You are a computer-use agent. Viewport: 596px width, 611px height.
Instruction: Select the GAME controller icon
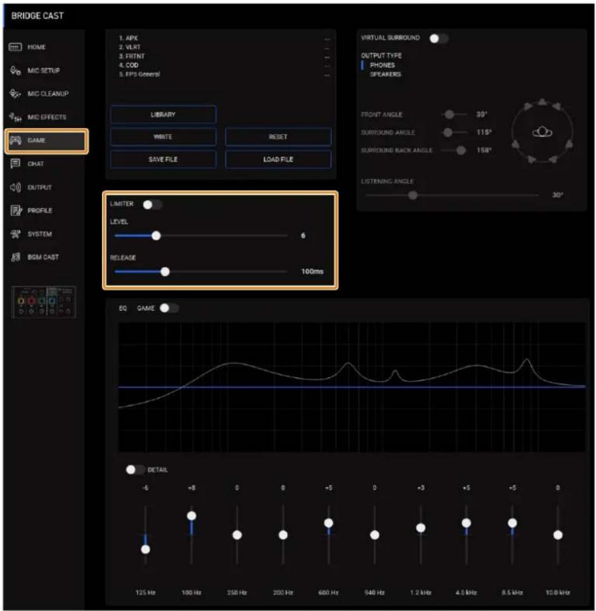point(15,140)
